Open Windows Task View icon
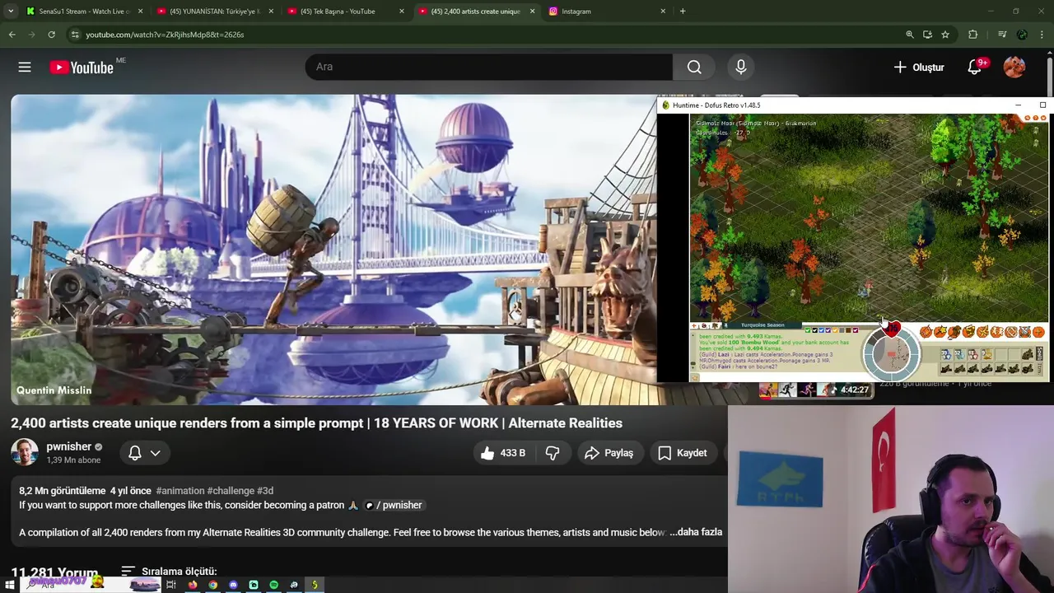Screen dimensions: 1054x593 pyautogui.click(x=171, y=585)
